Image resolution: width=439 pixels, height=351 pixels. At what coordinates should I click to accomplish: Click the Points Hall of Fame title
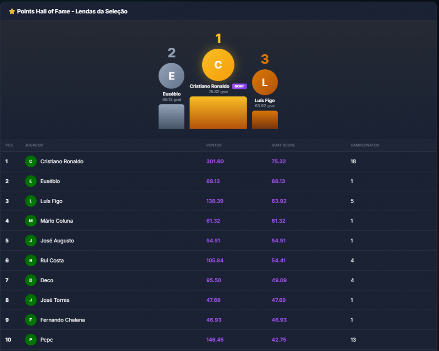pos(72,12)
